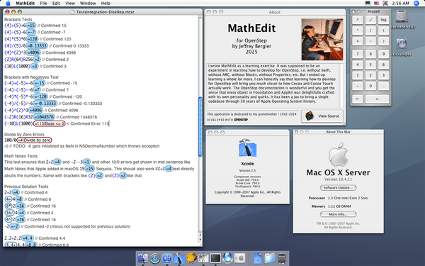Image resolution: width=425 pixels, height=266 pixels.
Task: Click More Info in About This Mac
Action: (x=338, y=214)
